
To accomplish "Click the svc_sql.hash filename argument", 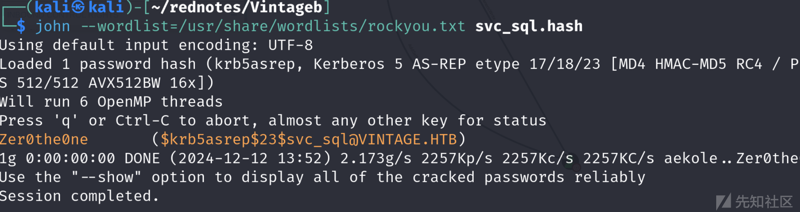I will 529,27.
